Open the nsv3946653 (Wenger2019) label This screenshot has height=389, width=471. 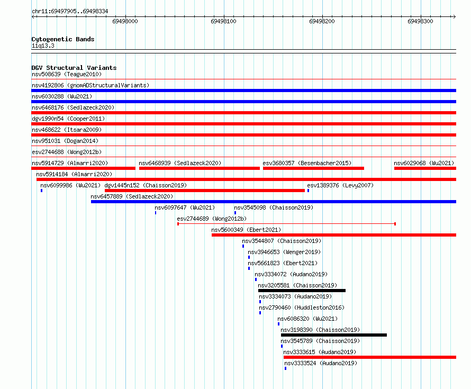click(x=284, y=252)
